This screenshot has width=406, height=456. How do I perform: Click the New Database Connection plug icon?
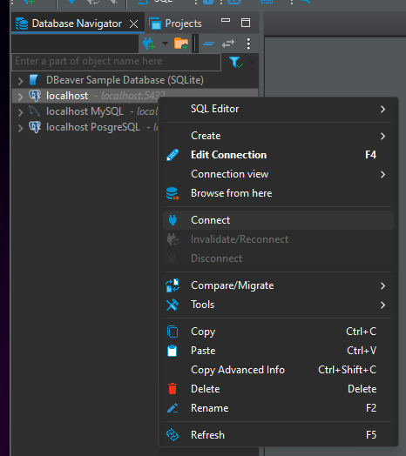tap(149, 44)
